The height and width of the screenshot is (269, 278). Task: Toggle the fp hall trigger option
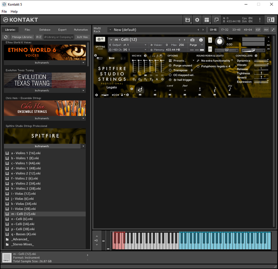point(170,80)
